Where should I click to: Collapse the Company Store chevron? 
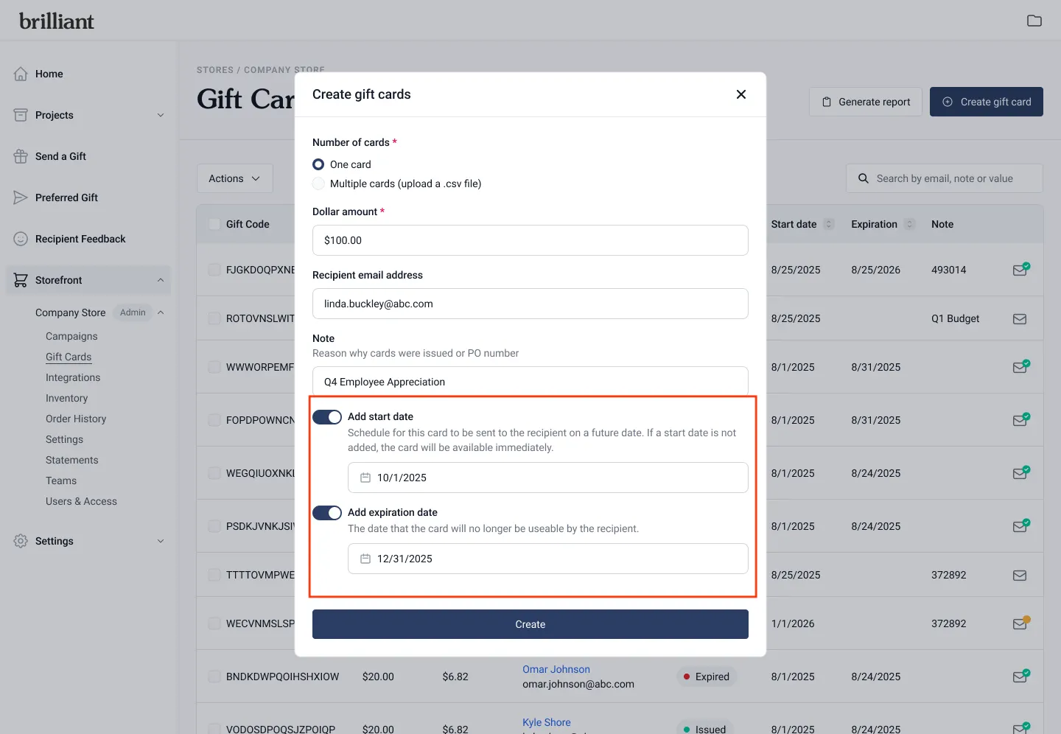pos(161,312)
